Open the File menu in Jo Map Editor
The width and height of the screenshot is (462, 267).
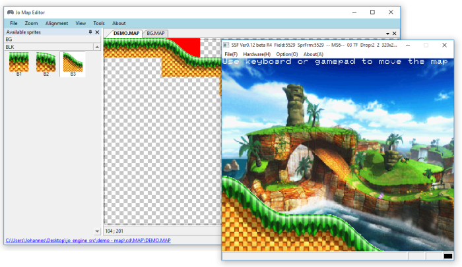[14, 23]
